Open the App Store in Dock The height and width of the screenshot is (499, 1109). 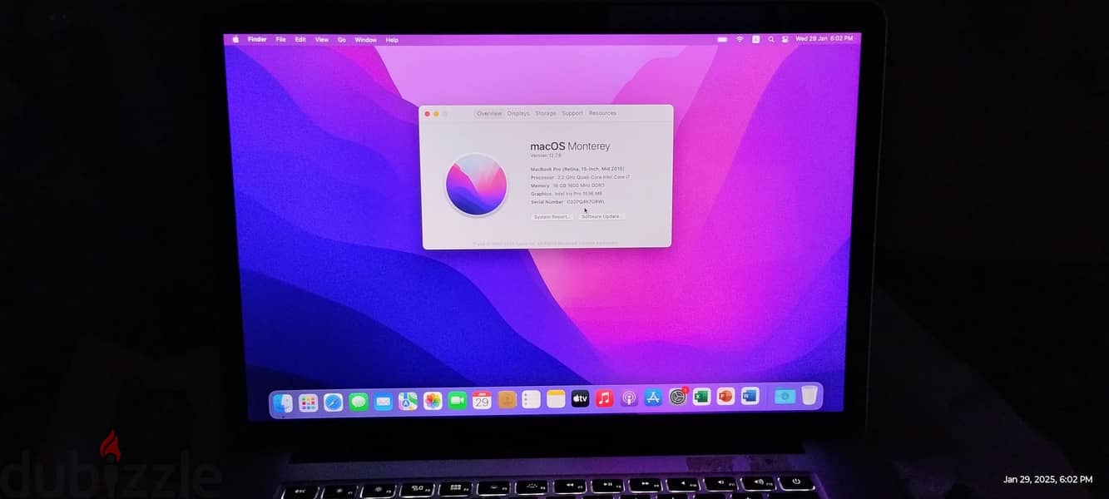[653, 398]
